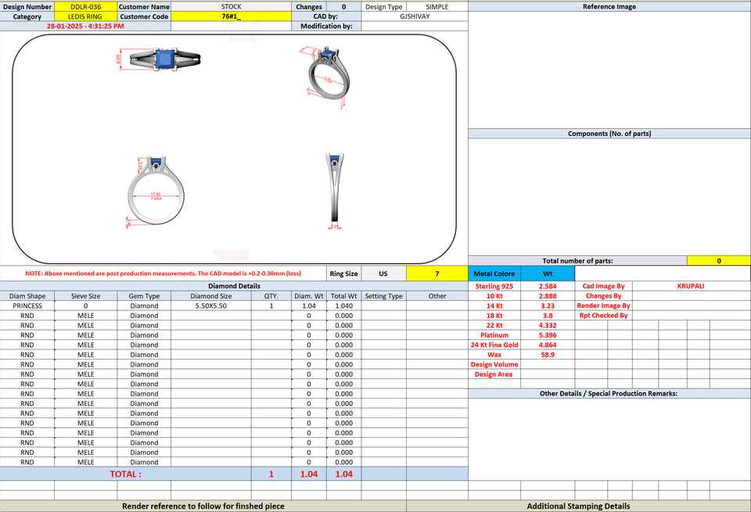Select the US ring size unit cell

[x=383, y=274]
